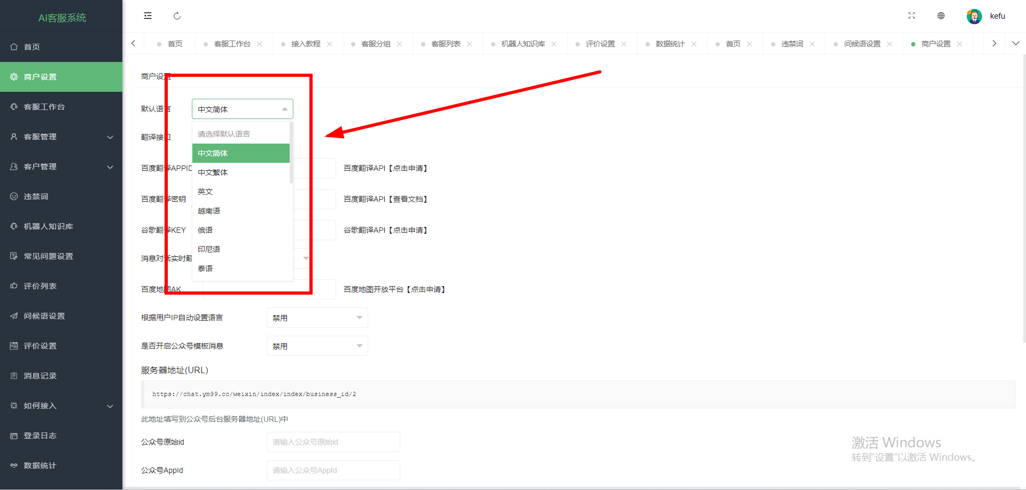Click the 客服管理 person icon
Screen dimensions: 1026x490
[x=14, y=137]
